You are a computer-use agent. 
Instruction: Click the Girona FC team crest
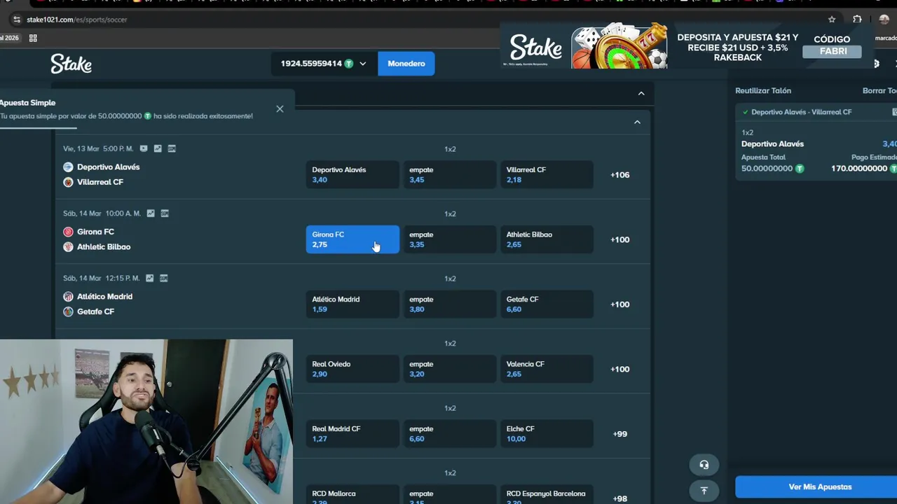(x=68, y=232)
